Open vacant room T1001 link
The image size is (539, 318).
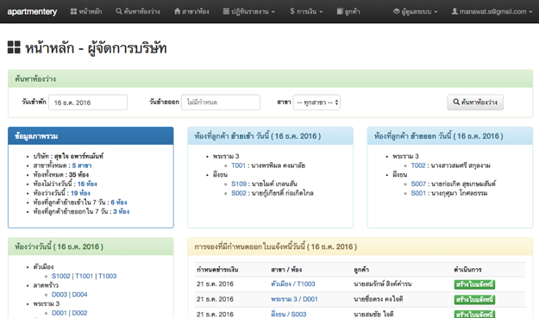coord(84,276)
